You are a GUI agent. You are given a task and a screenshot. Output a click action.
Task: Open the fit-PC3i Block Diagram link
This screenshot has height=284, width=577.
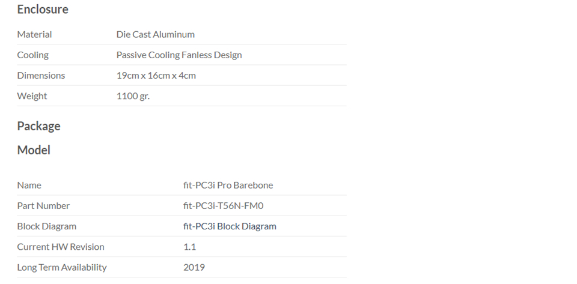230,226
